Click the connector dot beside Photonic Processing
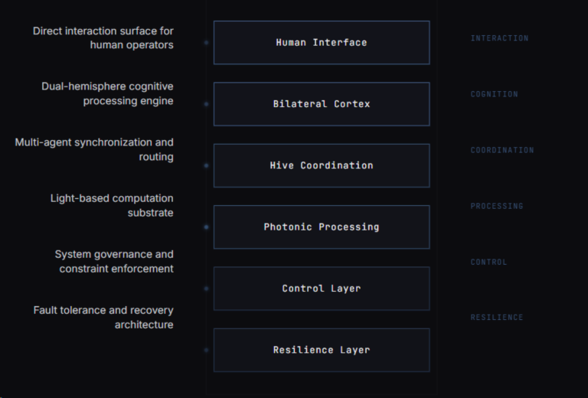Viewport: 588px width, 398px height. [206, 227]
